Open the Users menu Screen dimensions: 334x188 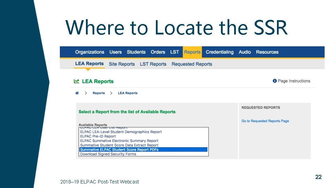(116, 52)
